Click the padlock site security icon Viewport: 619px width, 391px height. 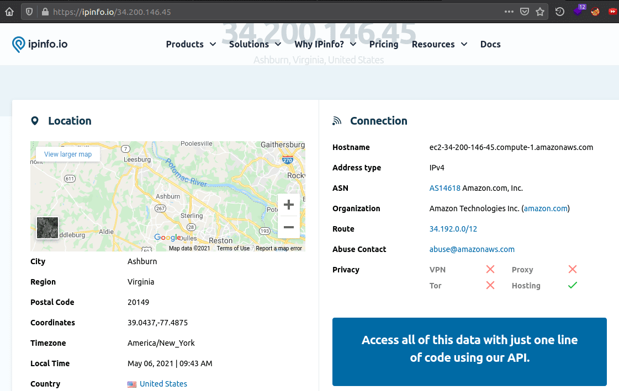click(x=45, y=12)
